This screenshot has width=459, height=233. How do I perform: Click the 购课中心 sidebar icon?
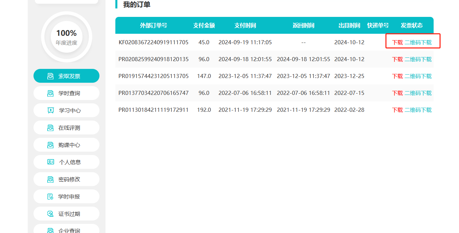(50, 145)
